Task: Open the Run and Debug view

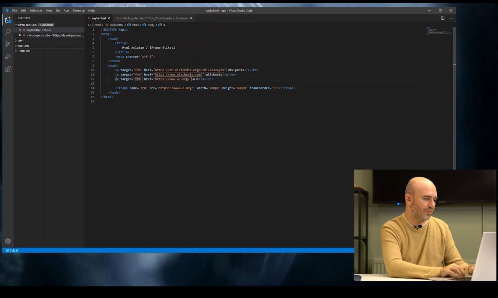Action: point(8,57)
